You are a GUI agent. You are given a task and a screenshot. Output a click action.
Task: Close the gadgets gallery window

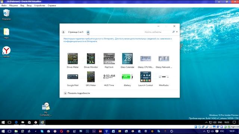(x=174, y=26)
